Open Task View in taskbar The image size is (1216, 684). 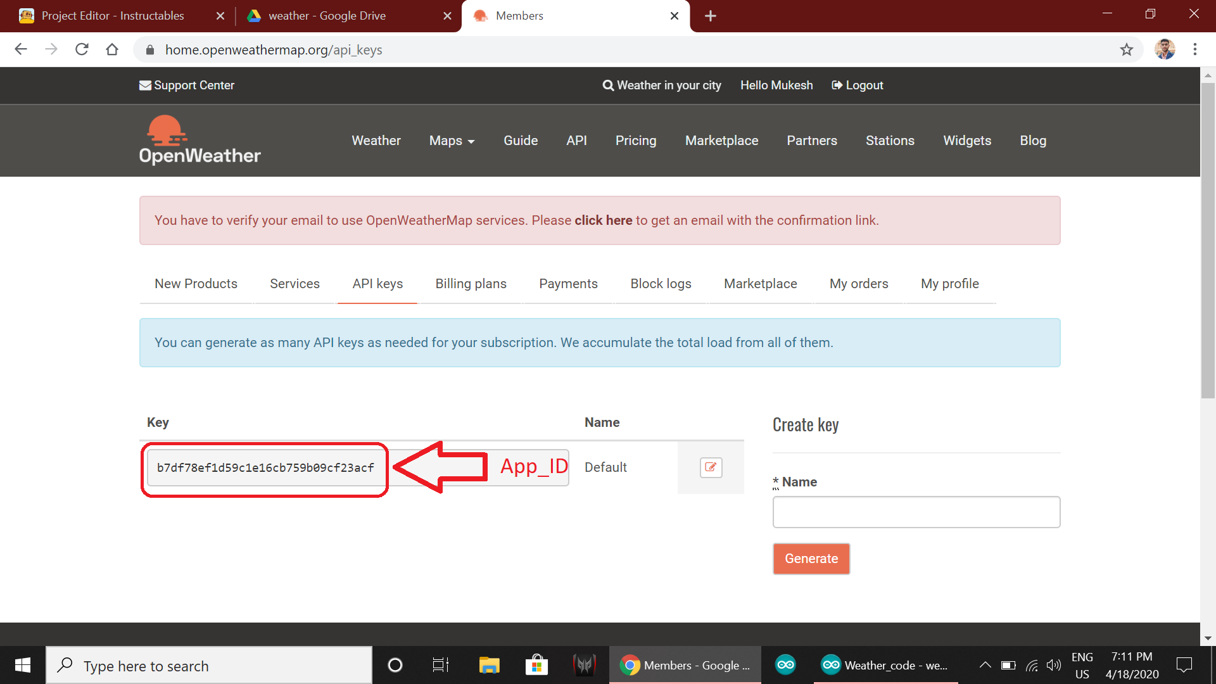440,665
